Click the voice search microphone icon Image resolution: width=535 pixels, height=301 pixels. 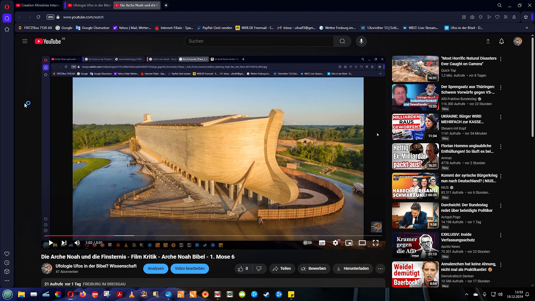tap(361, 41)
